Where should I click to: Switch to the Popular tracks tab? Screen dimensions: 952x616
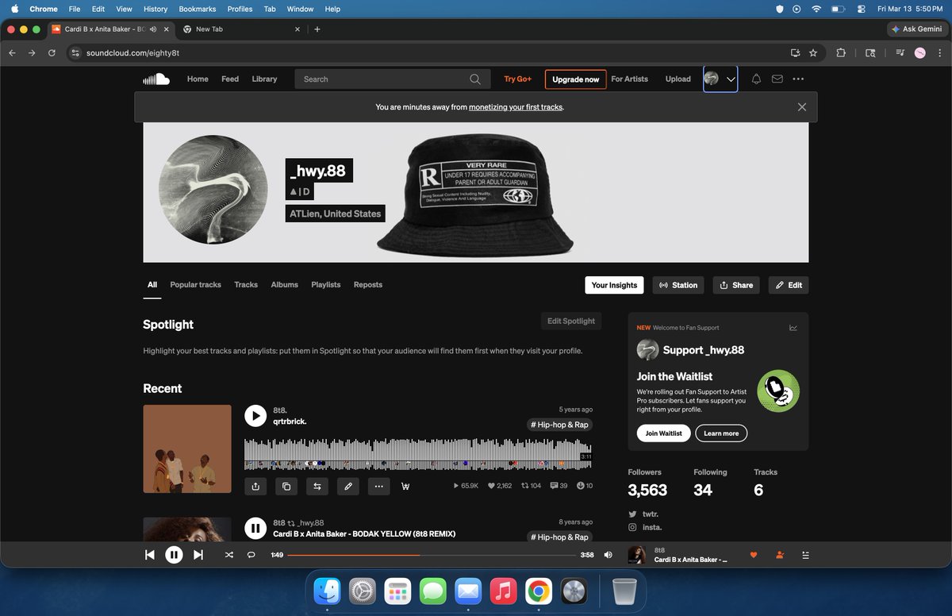[195, 285]
